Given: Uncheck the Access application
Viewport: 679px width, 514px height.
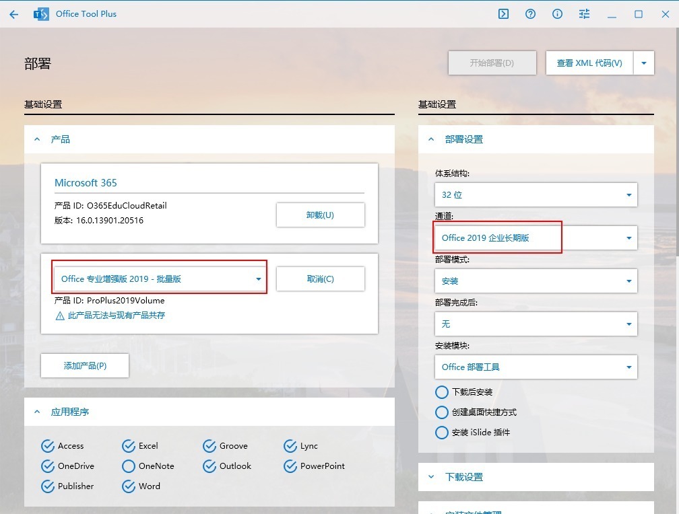Looking at the screenshot, I should pyautogui.click(x=48, y=445).
